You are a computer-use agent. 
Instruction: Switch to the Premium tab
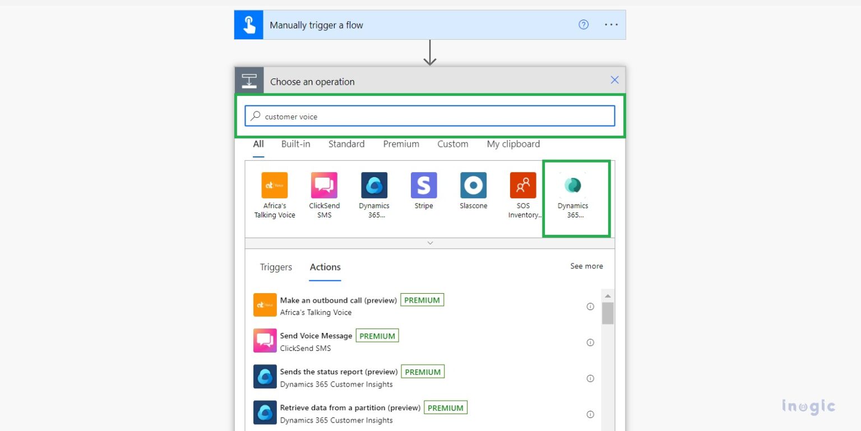click(x=401, y=144)
